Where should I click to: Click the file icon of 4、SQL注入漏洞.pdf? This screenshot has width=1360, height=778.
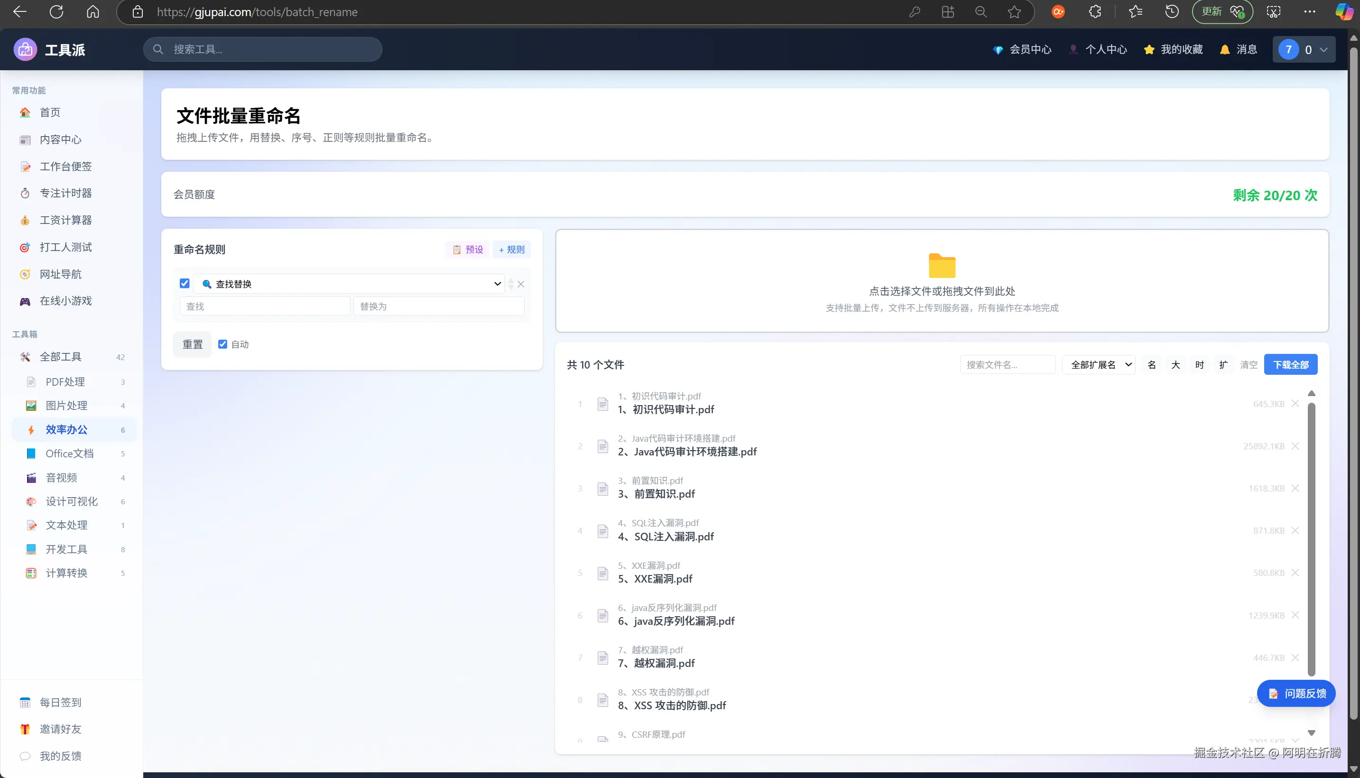pyautogui.click(x=602, y=530)
